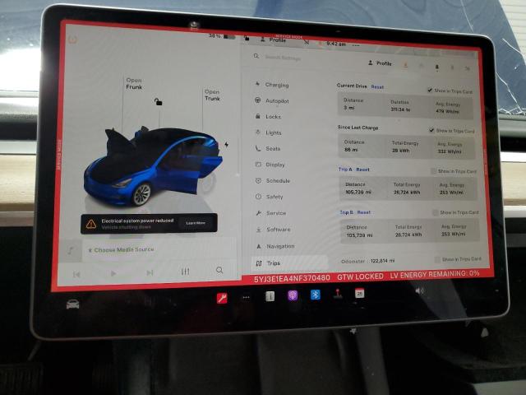Click the car Controls icon in the dock
This screenshot has width=526, height=395.
(x=73, y=304)
